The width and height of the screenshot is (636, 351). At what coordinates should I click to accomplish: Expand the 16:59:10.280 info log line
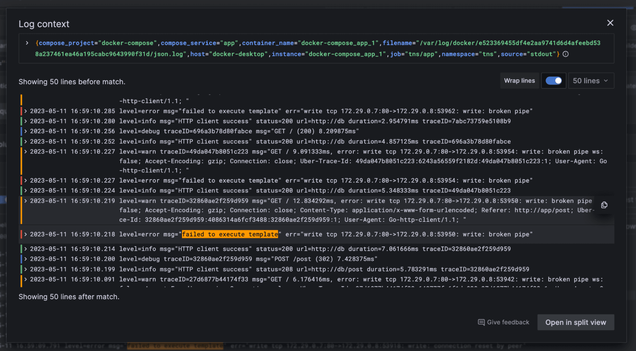click(x=25, y=121)
